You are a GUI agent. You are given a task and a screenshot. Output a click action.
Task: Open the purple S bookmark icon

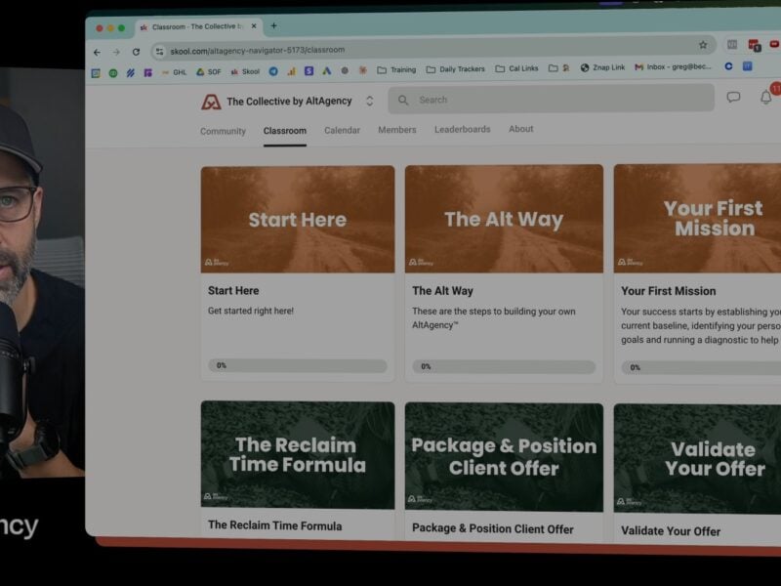(308, 70)
